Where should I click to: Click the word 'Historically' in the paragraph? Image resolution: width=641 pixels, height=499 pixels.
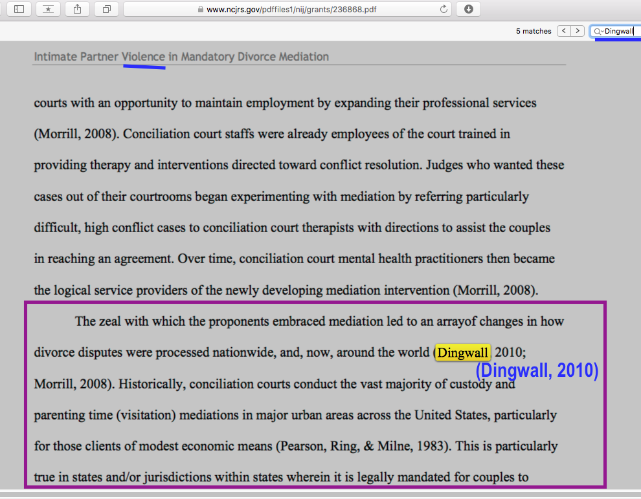[152, 384]
